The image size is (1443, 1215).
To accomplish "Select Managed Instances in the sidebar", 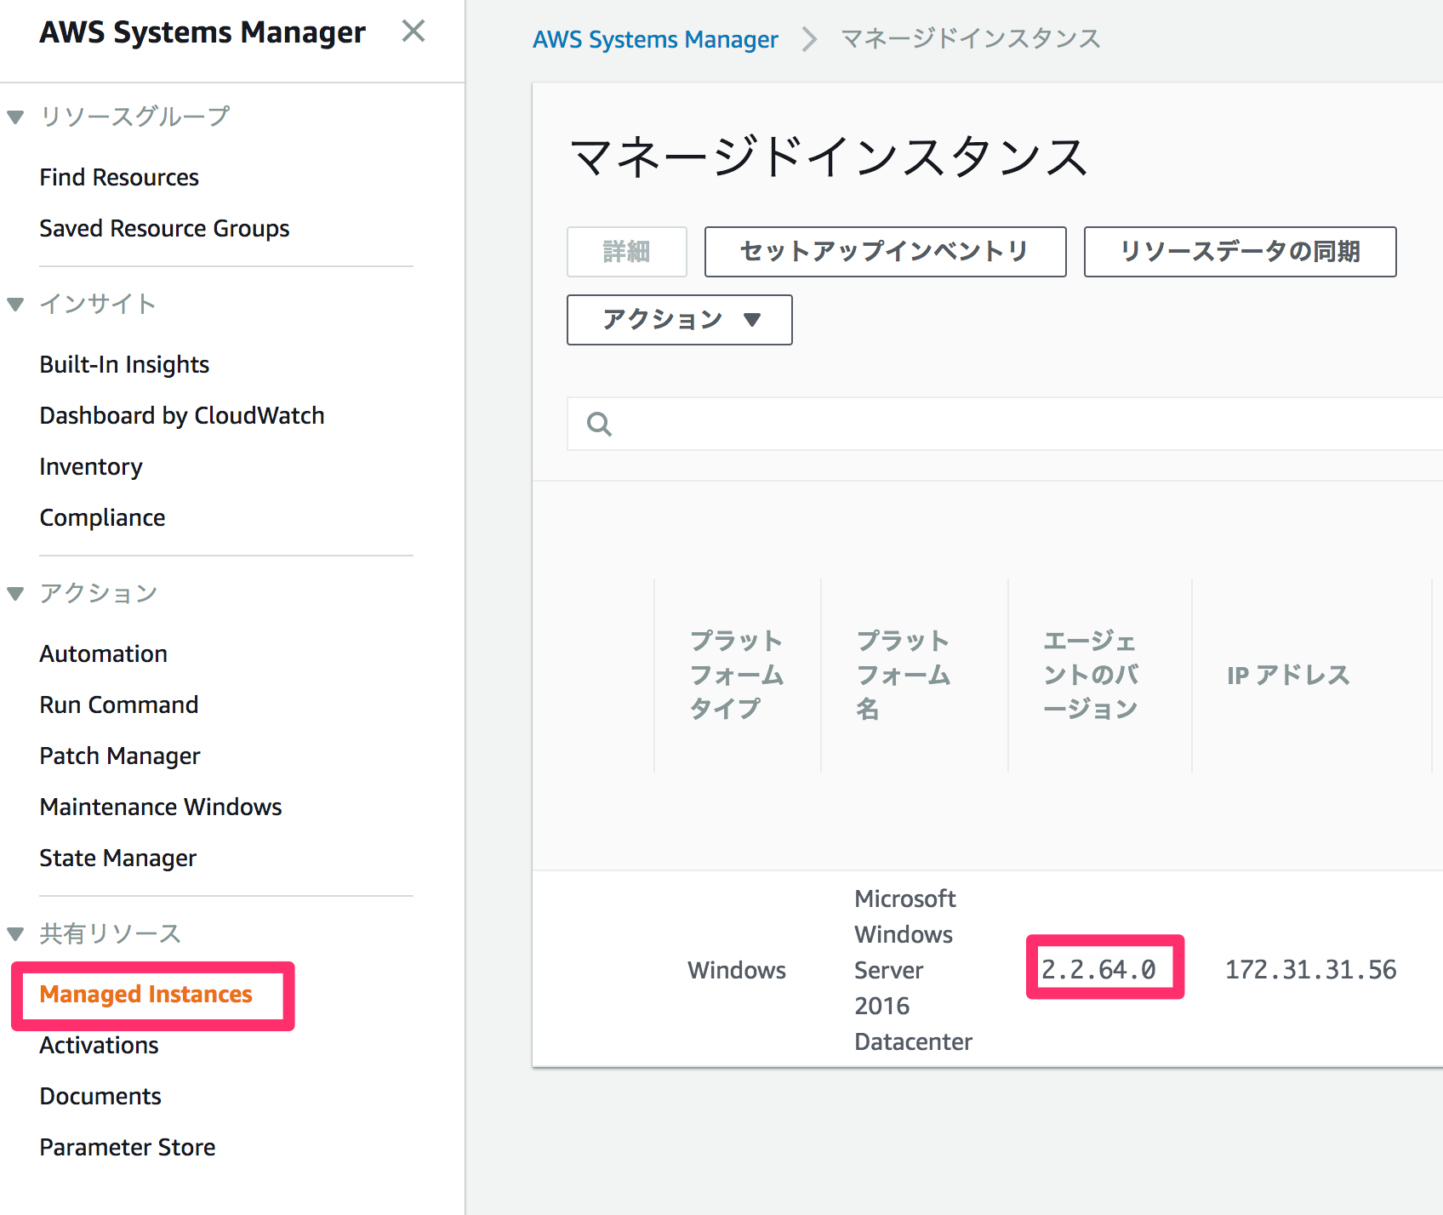I will [x=146, y=994].
